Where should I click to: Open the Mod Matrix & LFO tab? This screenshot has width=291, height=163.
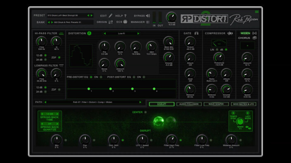coord(243,104)
